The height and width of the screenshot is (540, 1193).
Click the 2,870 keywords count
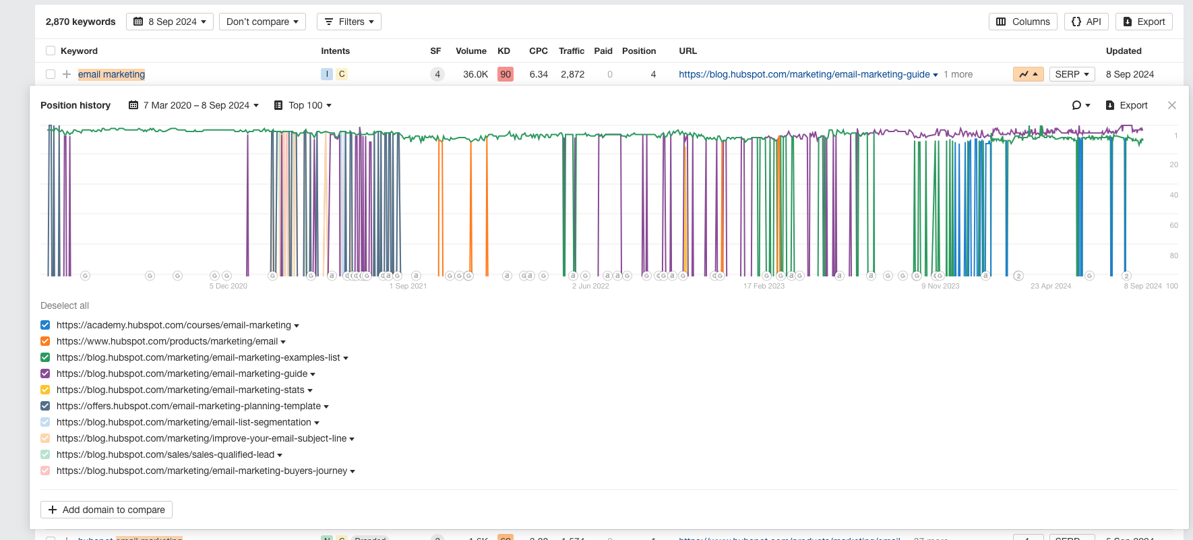pyautogui.click(x=80, y=22)
